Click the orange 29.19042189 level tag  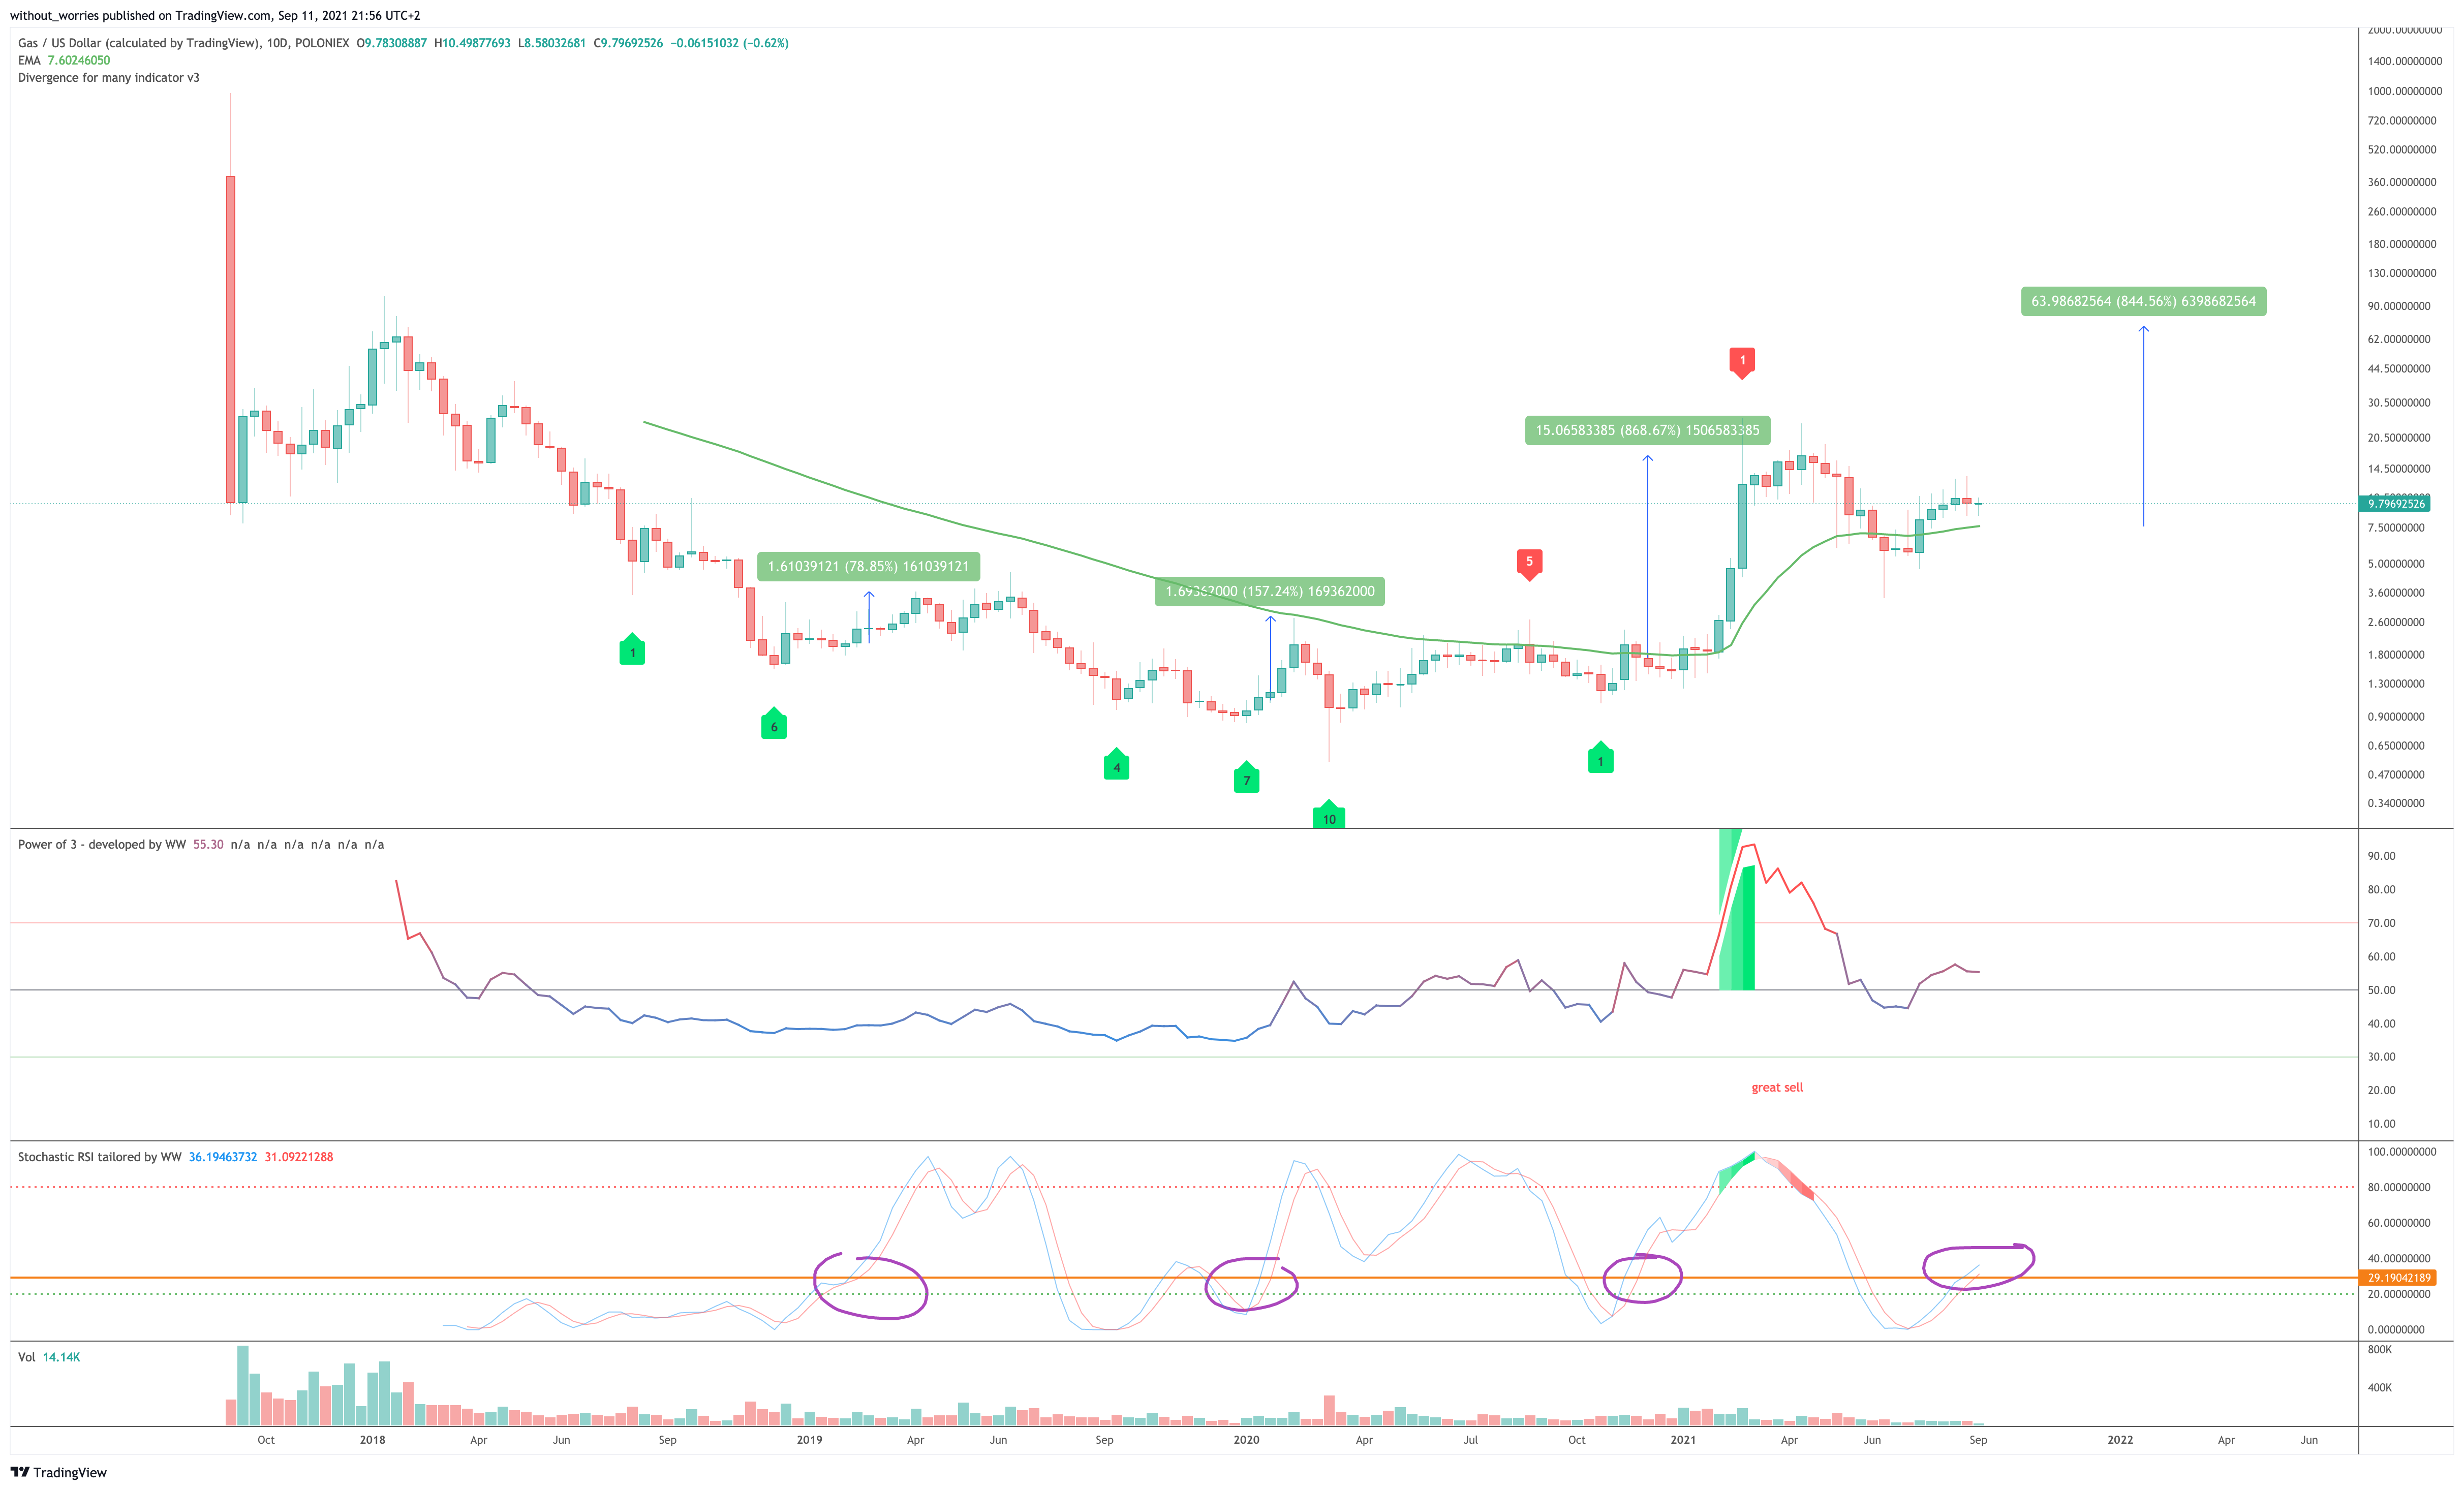point(2397,1278)
